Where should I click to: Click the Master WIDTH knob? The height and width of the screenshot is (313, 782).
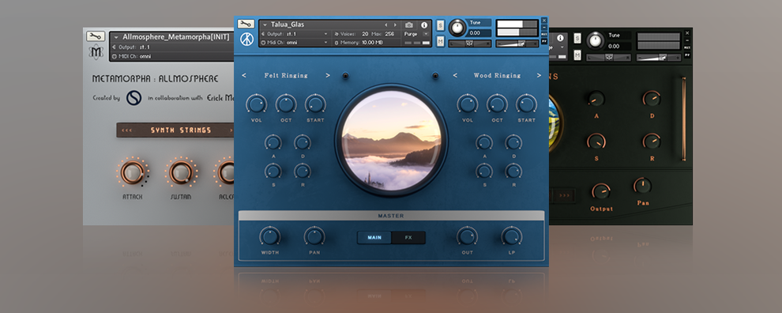pyautogui.click(x=270, y=236)
